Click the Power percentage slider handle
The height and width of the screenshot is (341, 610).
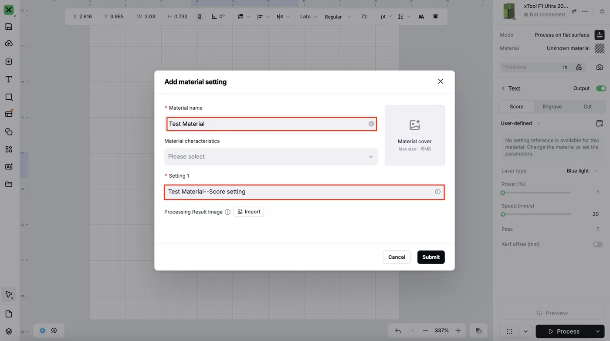coord(503,192)
